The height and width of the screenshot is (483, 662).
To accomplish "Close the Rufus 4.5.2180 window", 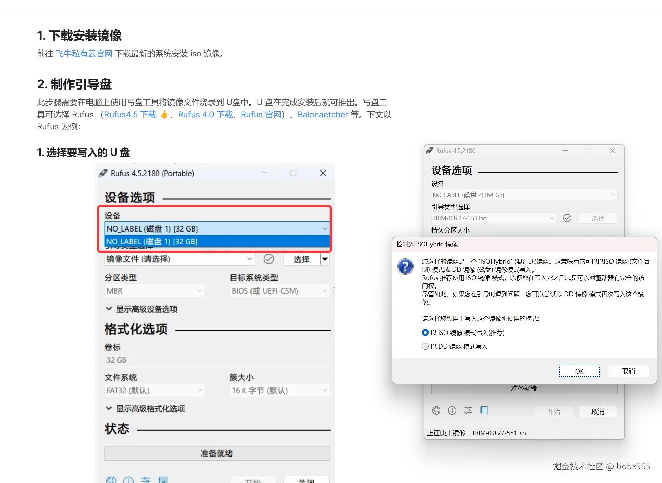I will click(613, 151).
